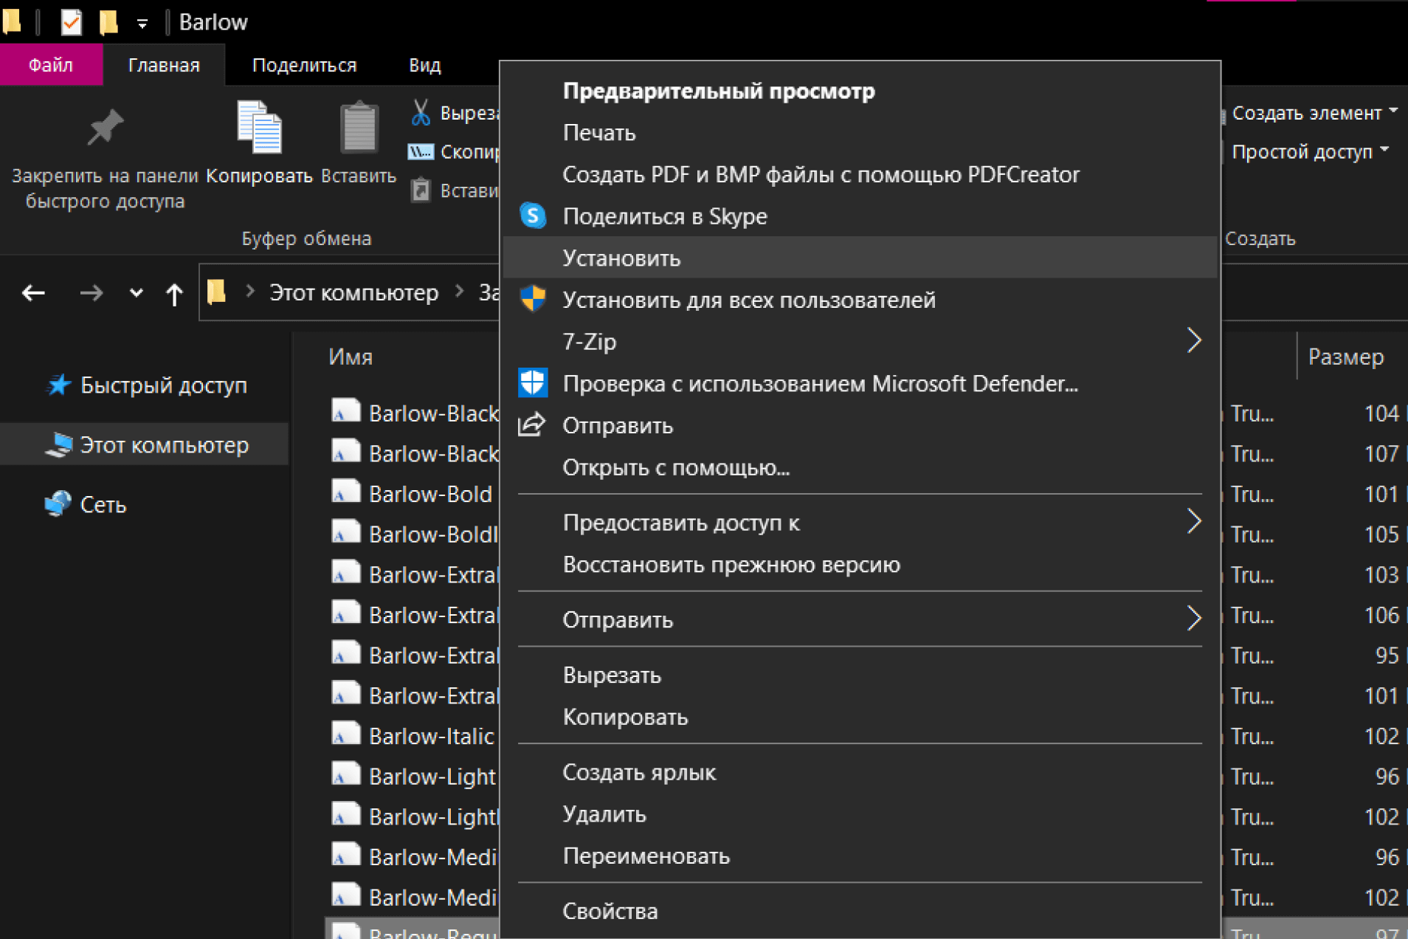Select the Barlow-Italic font file
This screenshot has width=1408, height=939.
(430, 736)
